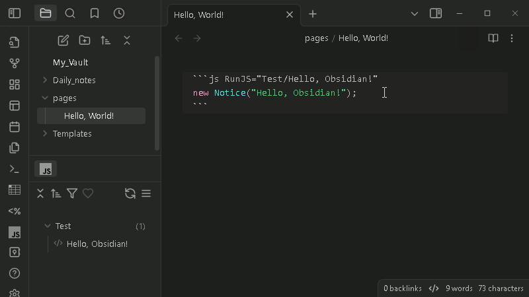Click the pages breadcrumb link
This screenshot has width=529, height=297.
[x=317, y=38]
